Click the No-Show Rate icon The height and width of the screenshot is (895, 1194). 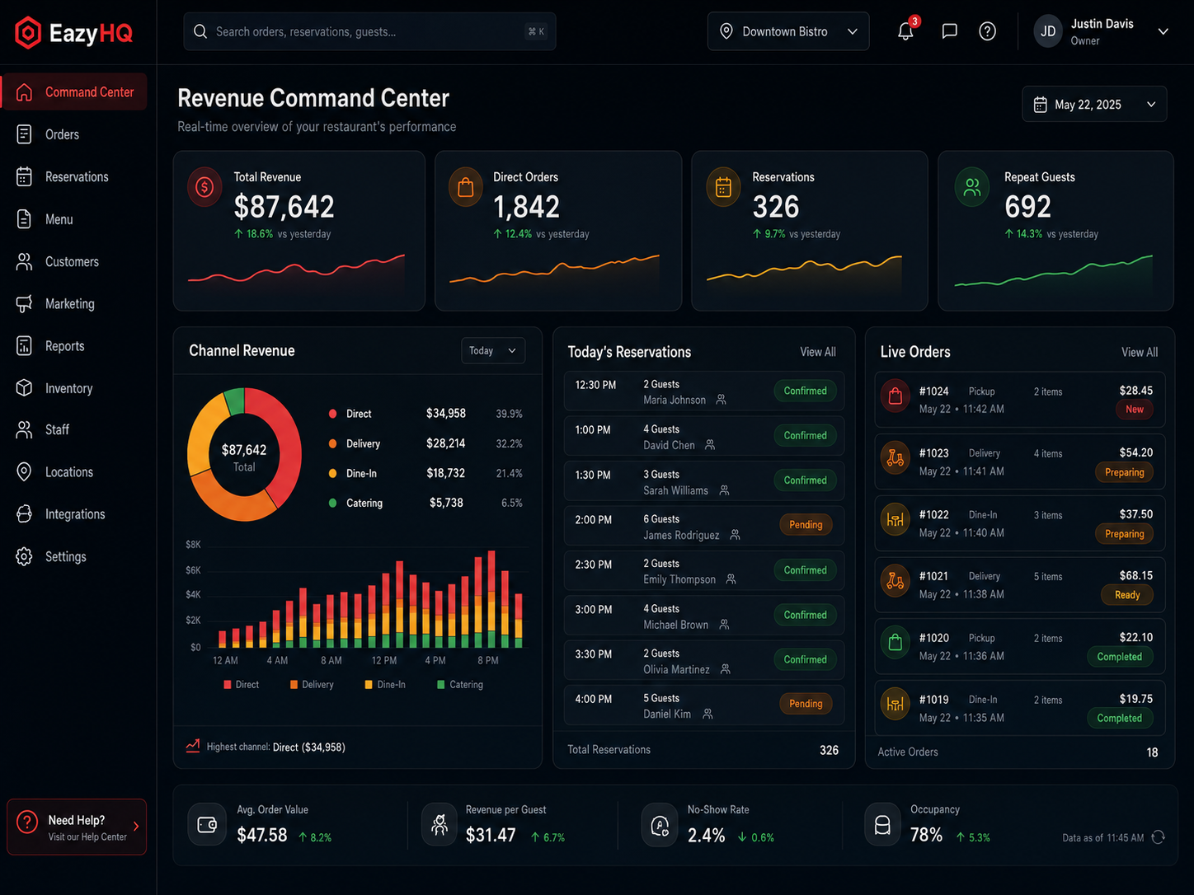coord(660,825)
